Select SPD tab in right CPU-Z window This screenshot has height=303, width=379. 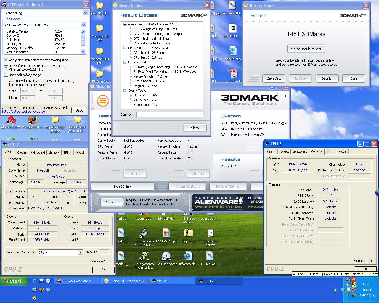(328, 152)
